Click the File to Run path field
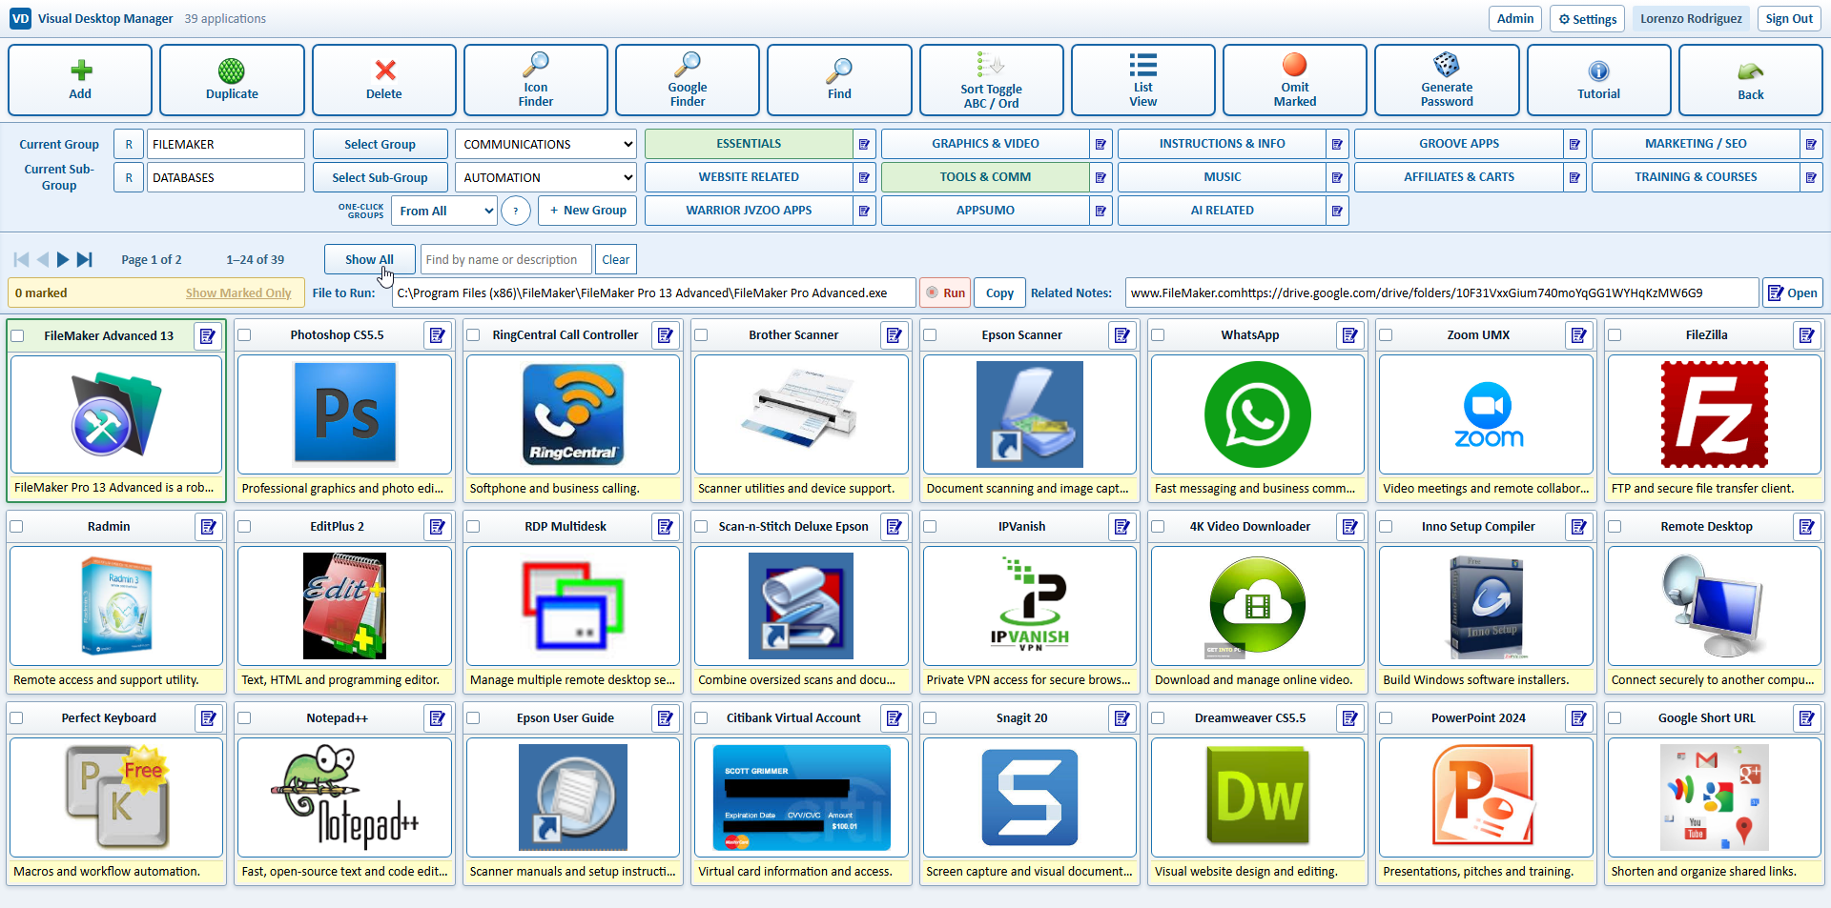The image size is (1831, 908). point(653,293)
